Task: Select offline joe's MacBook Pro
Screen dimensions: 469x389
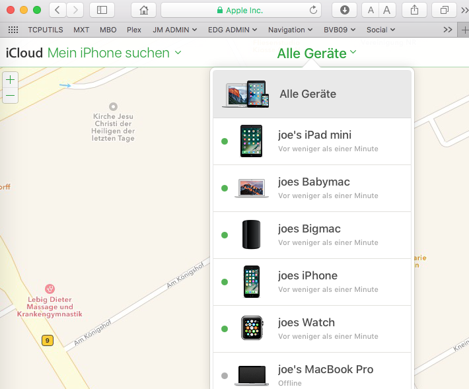Action: tap(312, 371)
